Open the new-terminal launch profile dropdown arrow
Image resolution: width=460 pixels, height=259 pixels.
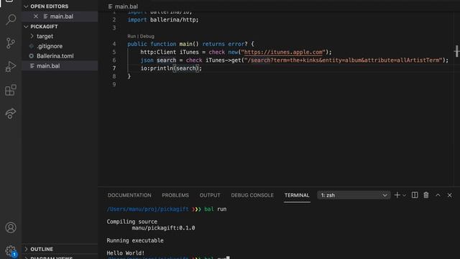[404, 195]
